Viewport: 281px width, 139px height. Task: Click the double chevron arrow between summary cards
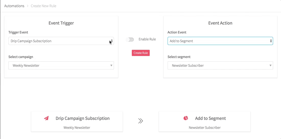pyautogui.click(x=140, y=121)
